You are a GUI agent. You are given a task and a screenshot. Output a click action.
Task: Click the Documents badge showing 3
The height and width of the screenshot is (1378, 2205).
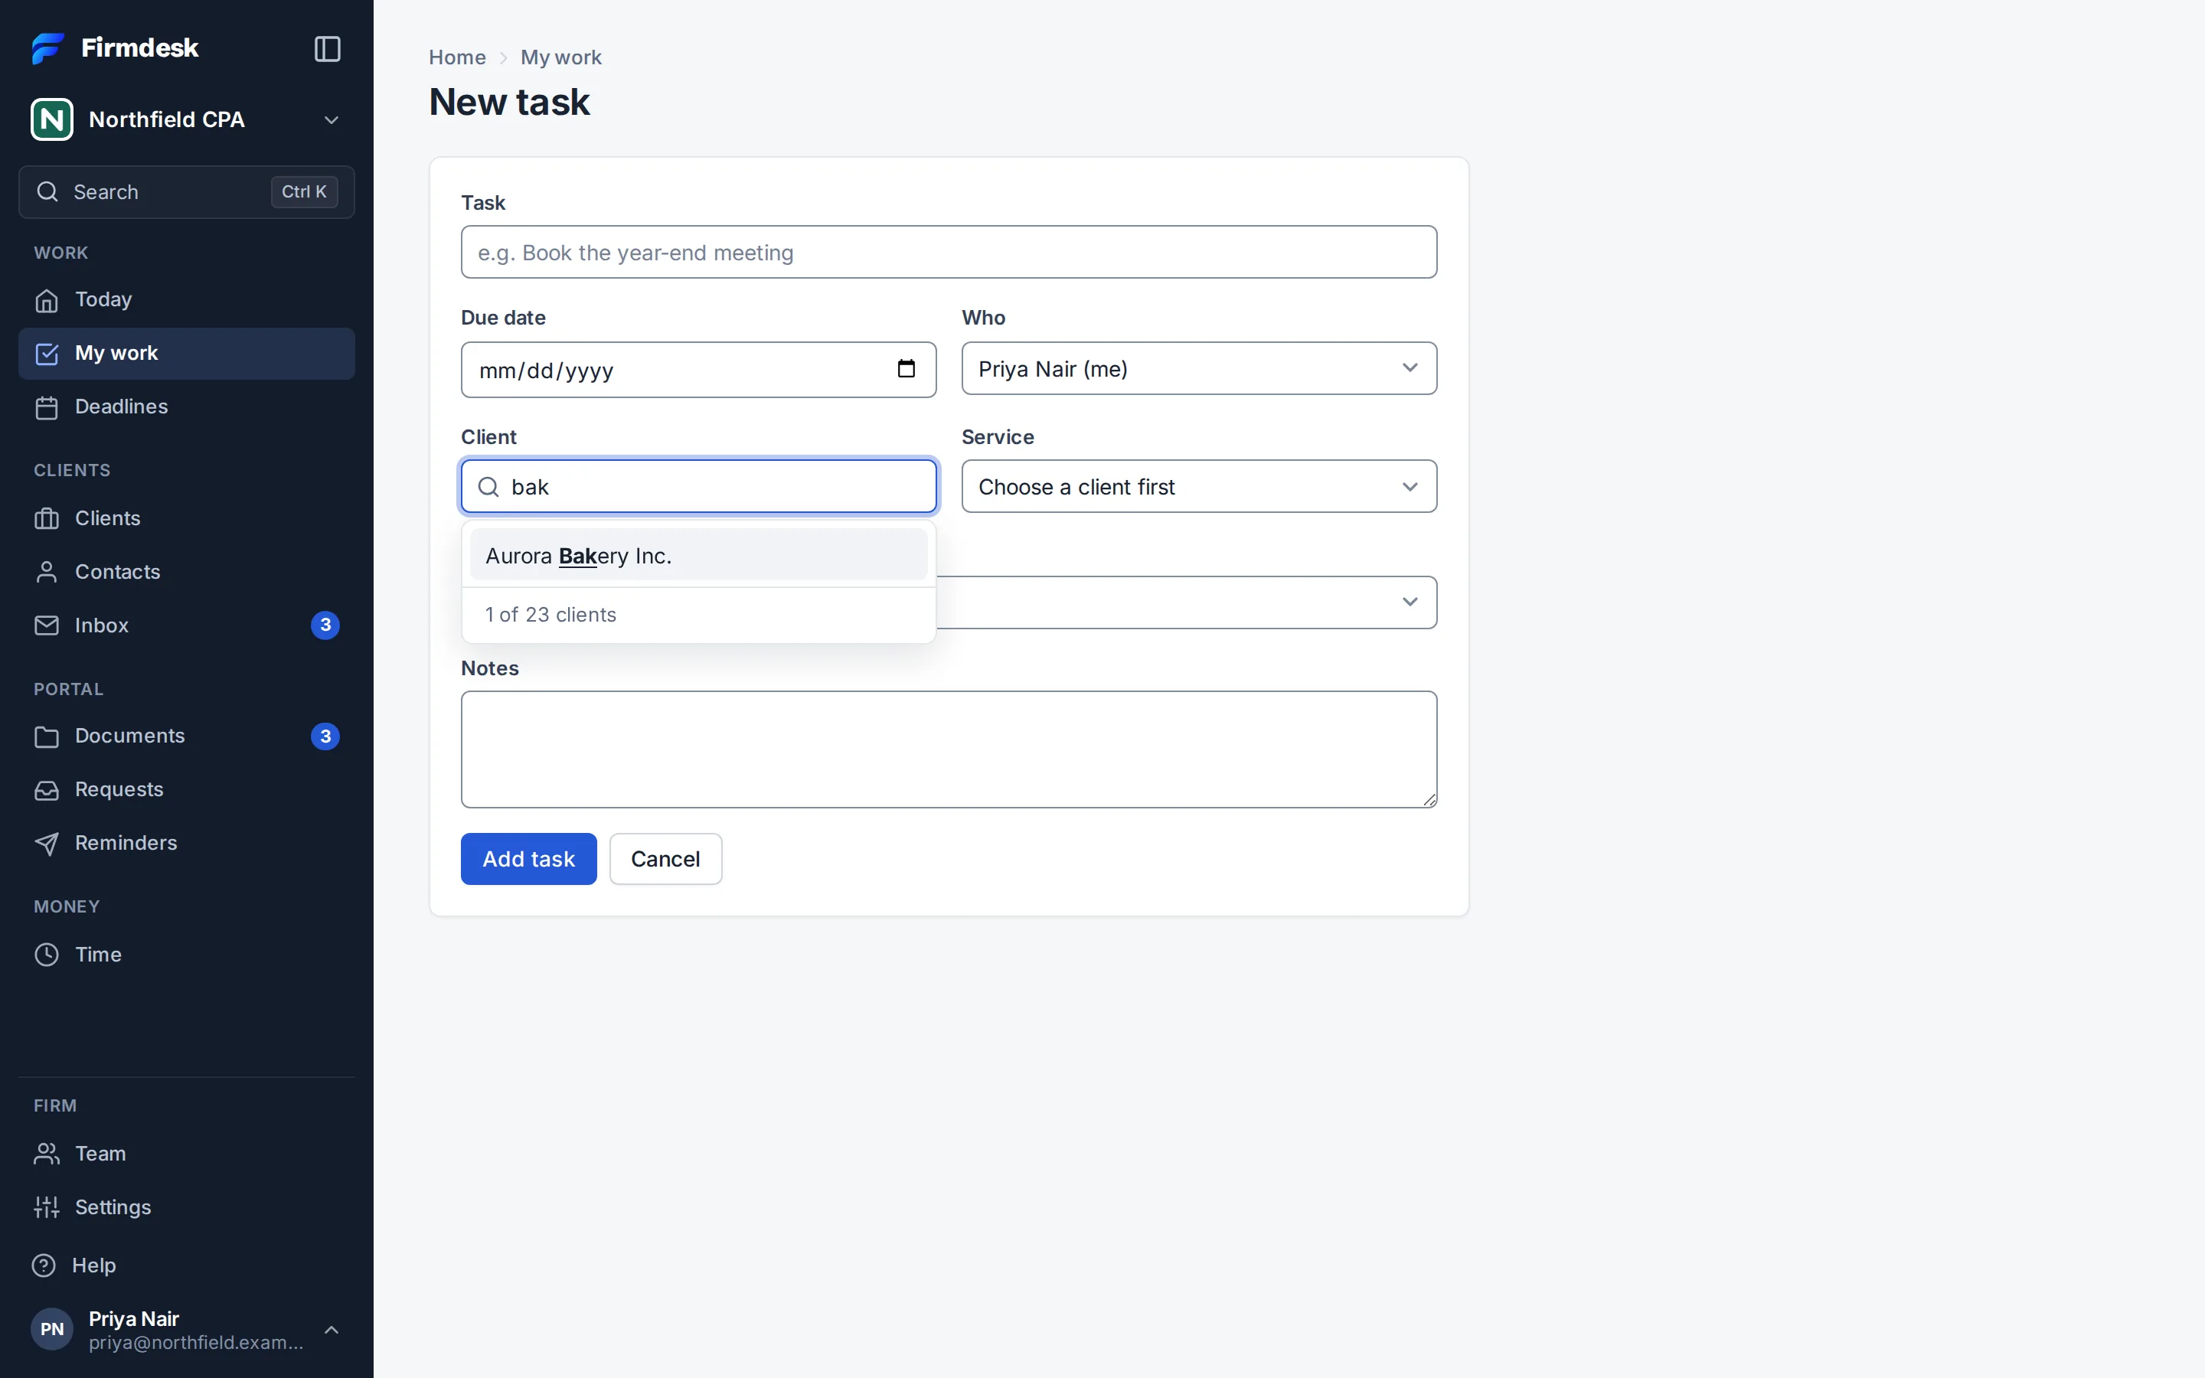(325, 736)
